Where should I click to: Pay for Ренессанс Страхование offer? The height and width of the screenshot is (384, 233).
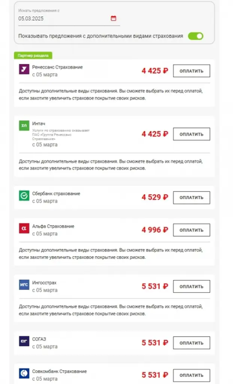point(191,71)
